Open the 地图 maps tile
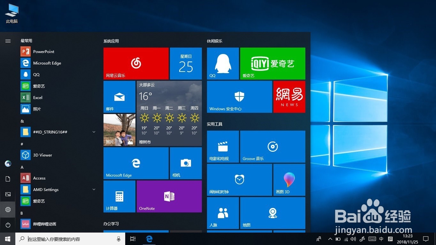 [272, 213]
